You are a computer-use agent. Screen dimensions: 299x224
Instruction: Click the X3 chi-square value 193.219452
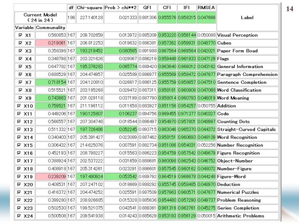click(x=90, y=51)
